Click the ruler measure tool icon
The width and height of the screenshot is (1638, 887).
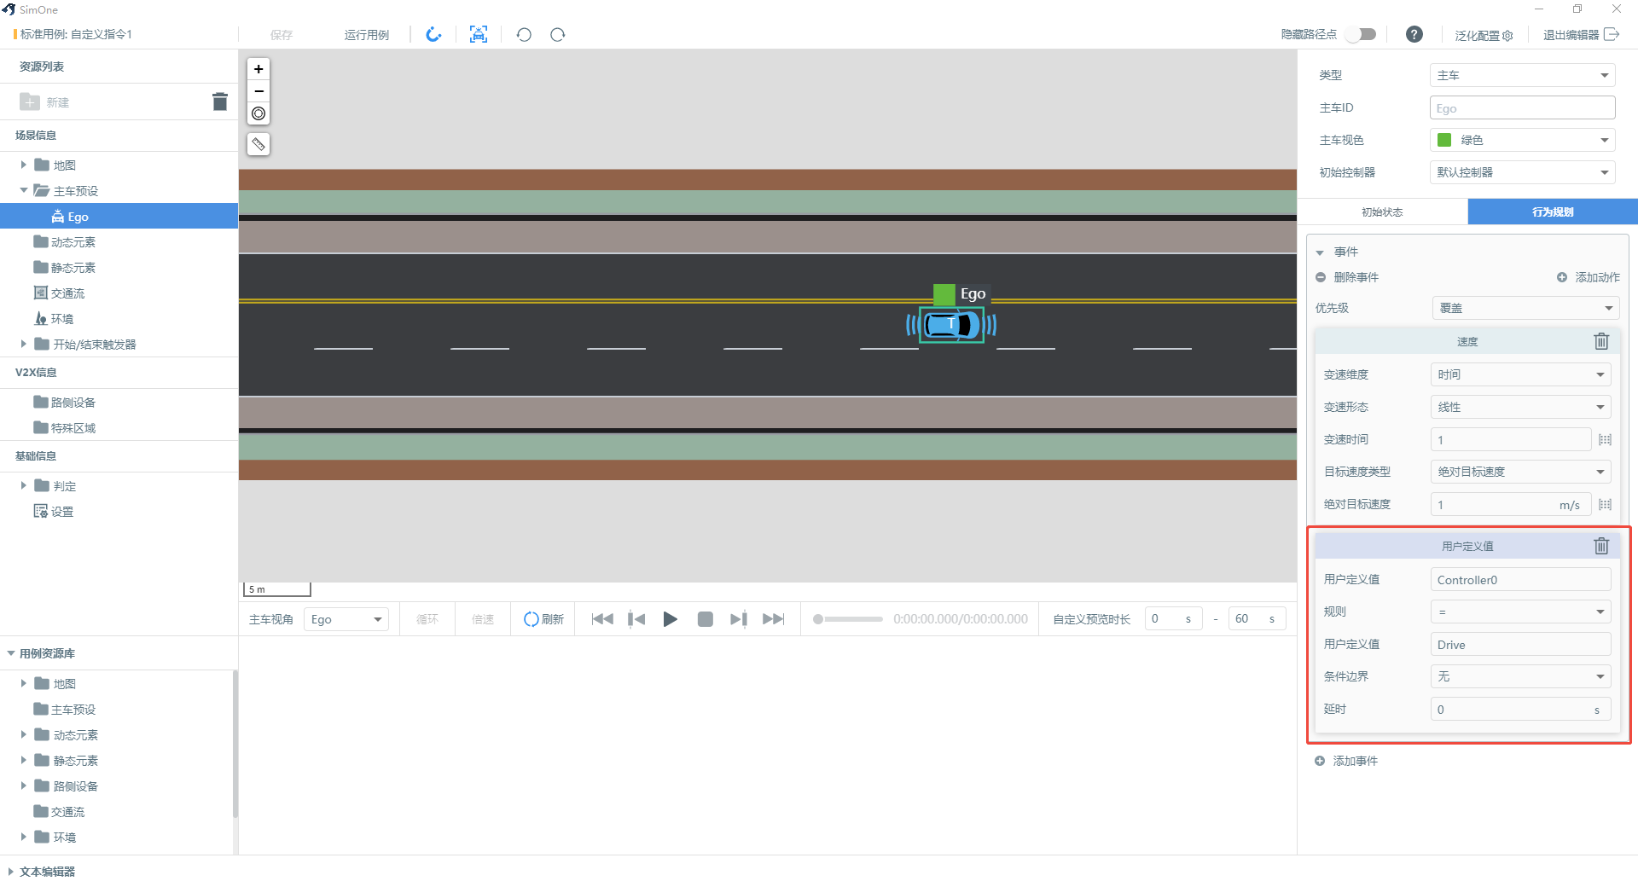[258, 144]
